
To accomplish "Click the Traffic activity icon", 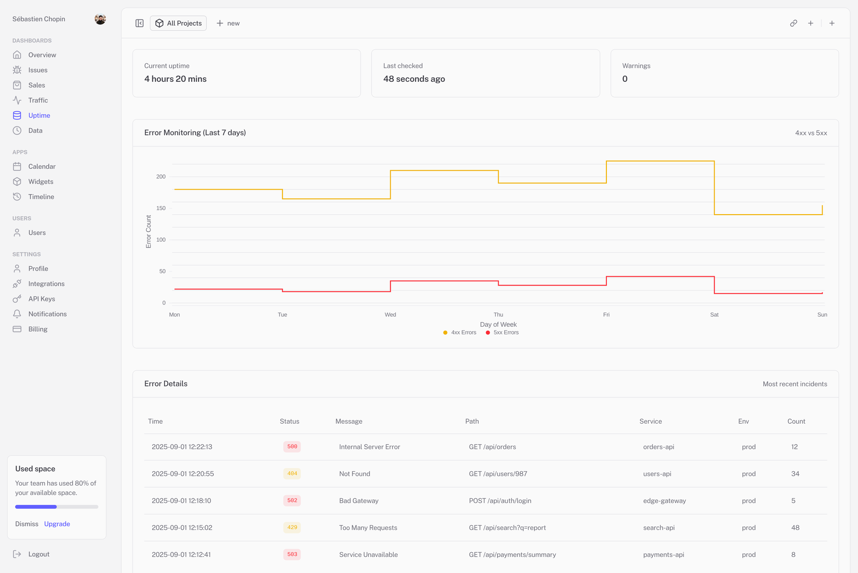I will click(x=17, y=100).
